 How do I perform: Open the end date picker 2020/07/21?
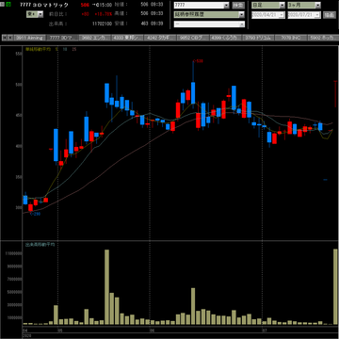pos(304,14)
